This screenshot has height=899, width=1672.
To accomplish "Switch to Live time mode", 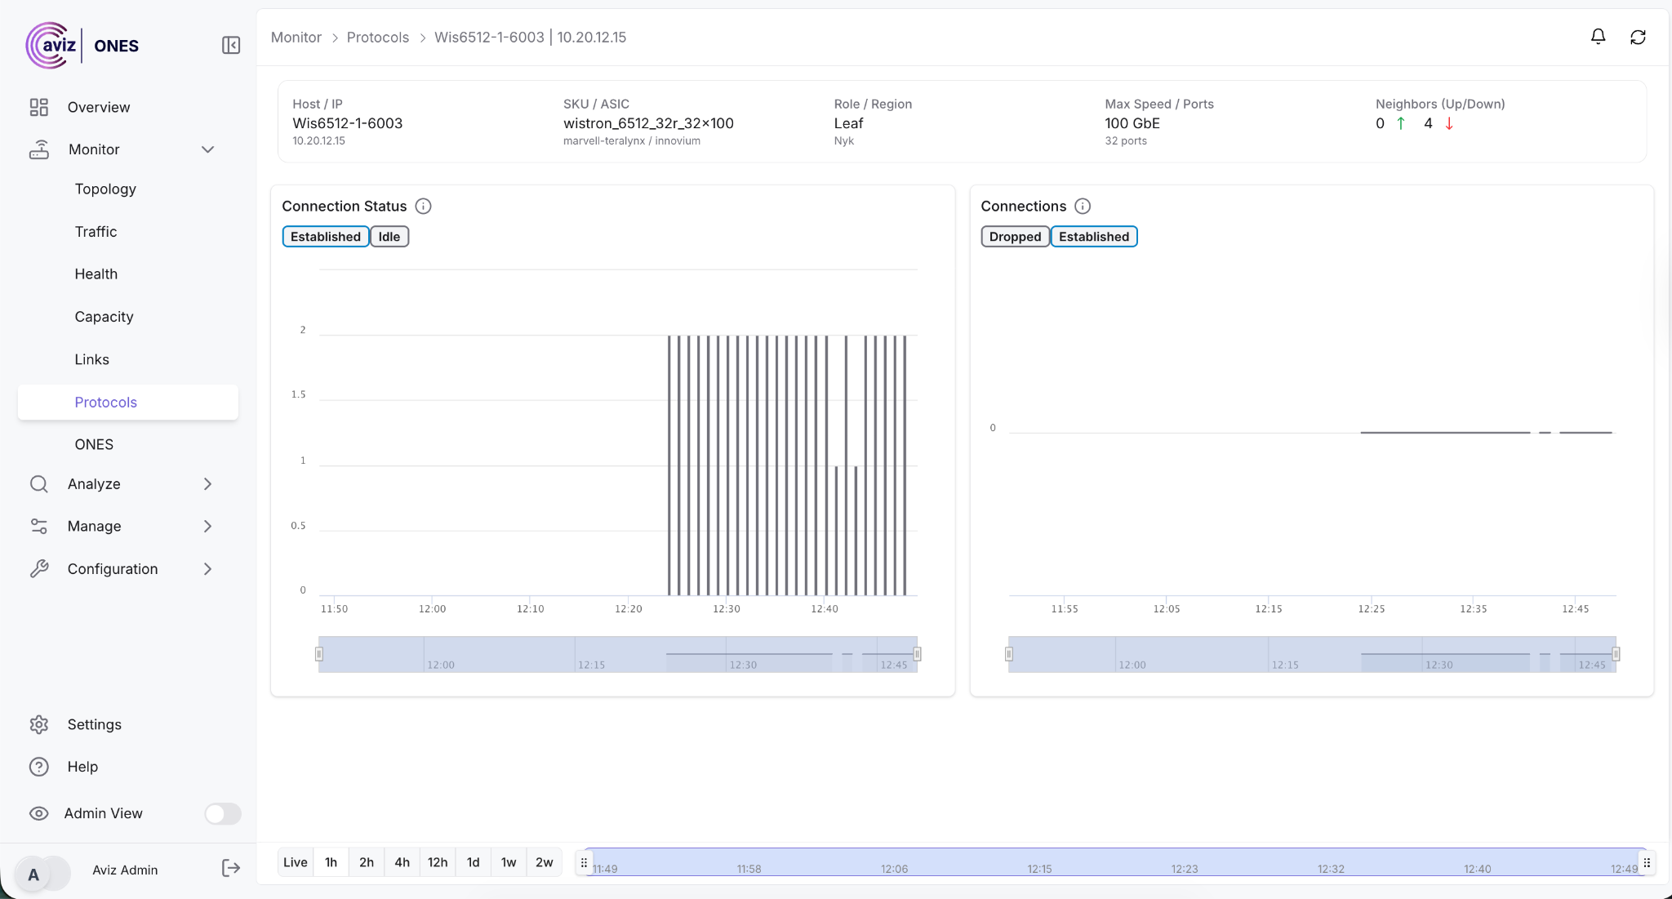I will [x=295, y=862].
